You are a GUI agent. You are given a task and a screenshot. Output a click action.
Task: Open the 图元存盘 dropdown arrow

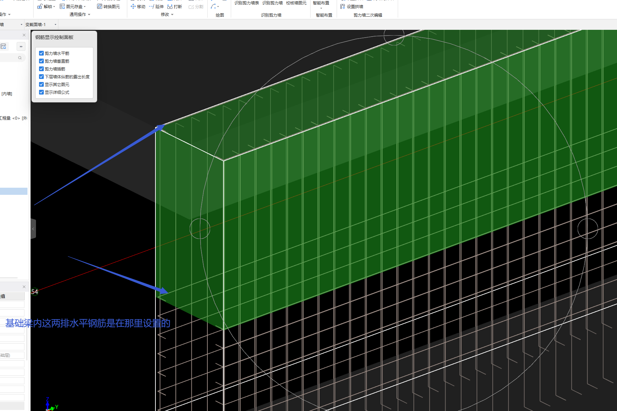pyautogui.click(x=85, y=6)
